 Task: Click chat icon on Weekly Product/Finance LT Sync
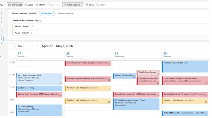click(x=116, y=100)
